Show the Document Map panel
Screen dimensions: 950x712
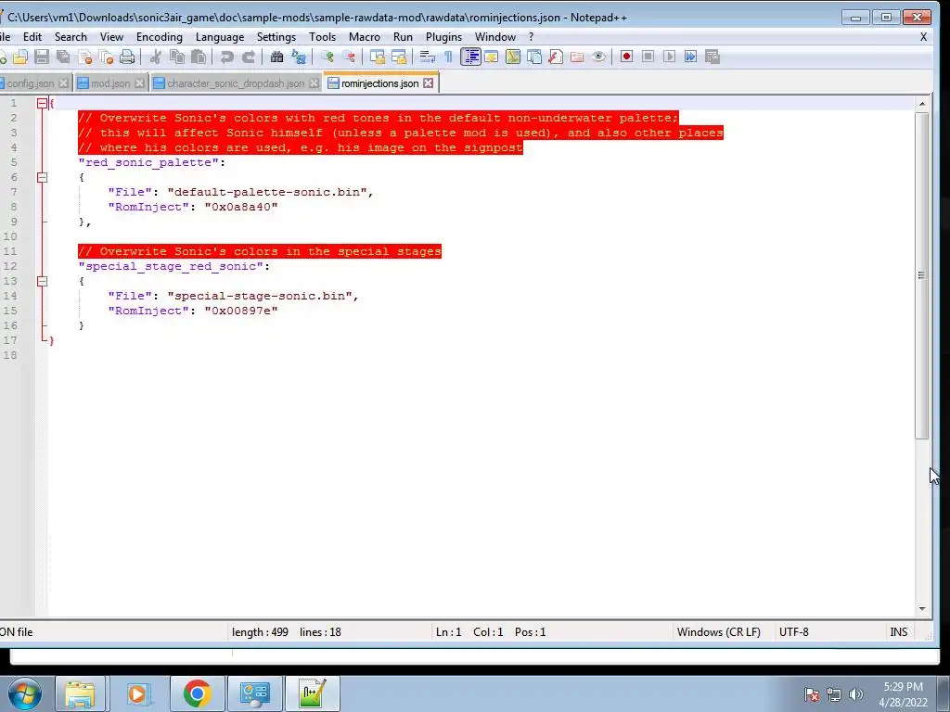[512, 57]
